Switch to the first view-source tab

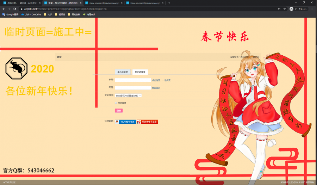coord(104,3)
